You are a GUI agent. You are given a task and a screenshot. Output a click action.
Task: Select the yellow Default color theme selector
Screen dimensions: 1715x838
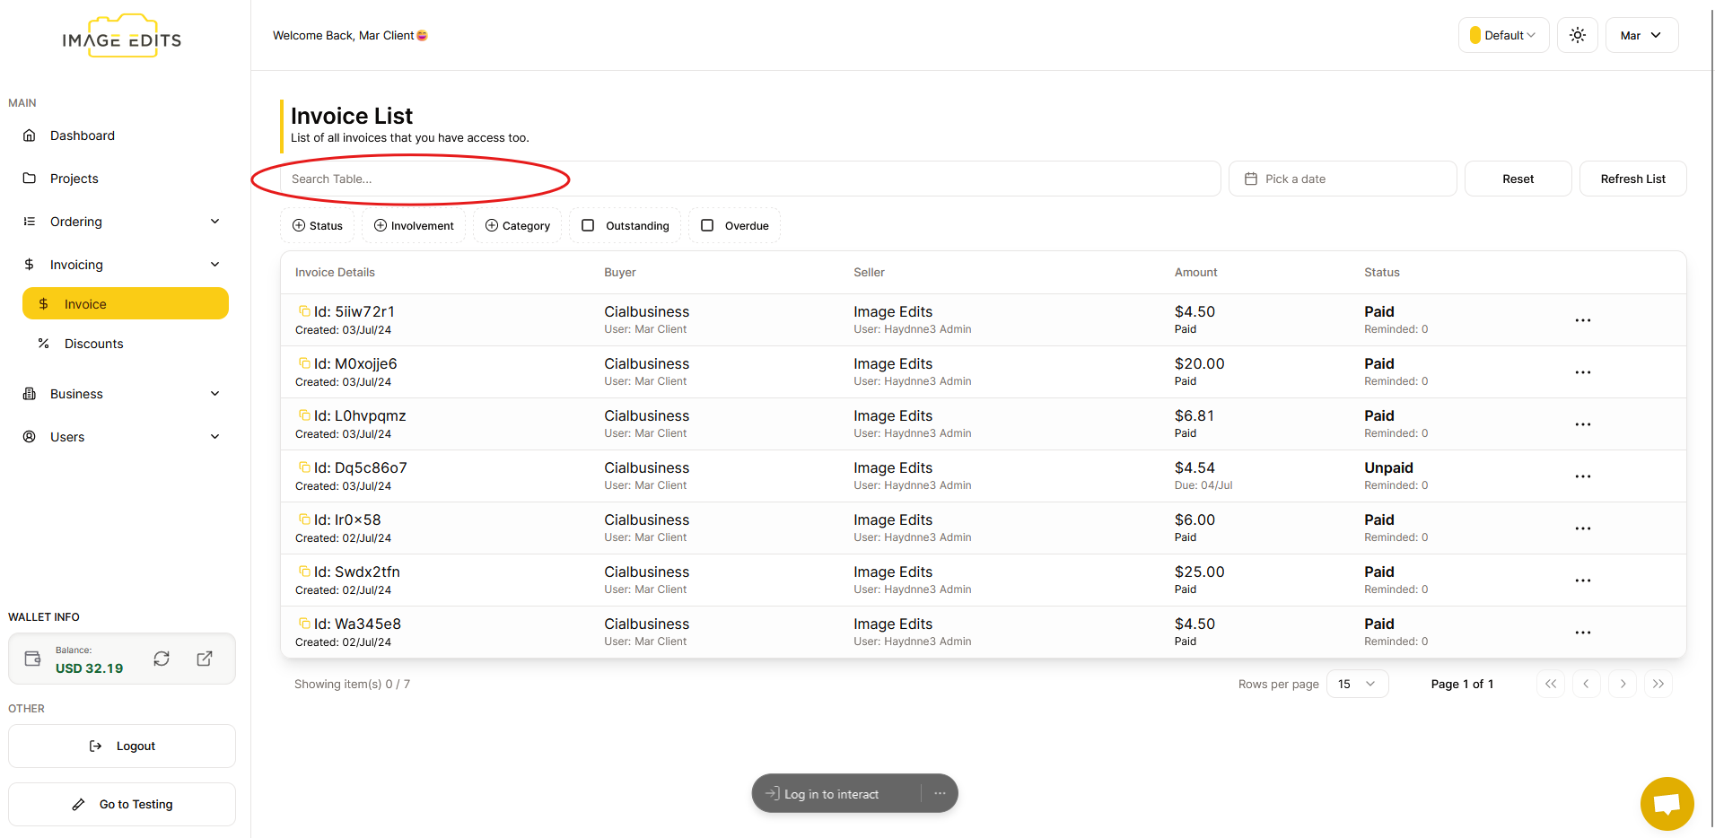[1503, 36]
